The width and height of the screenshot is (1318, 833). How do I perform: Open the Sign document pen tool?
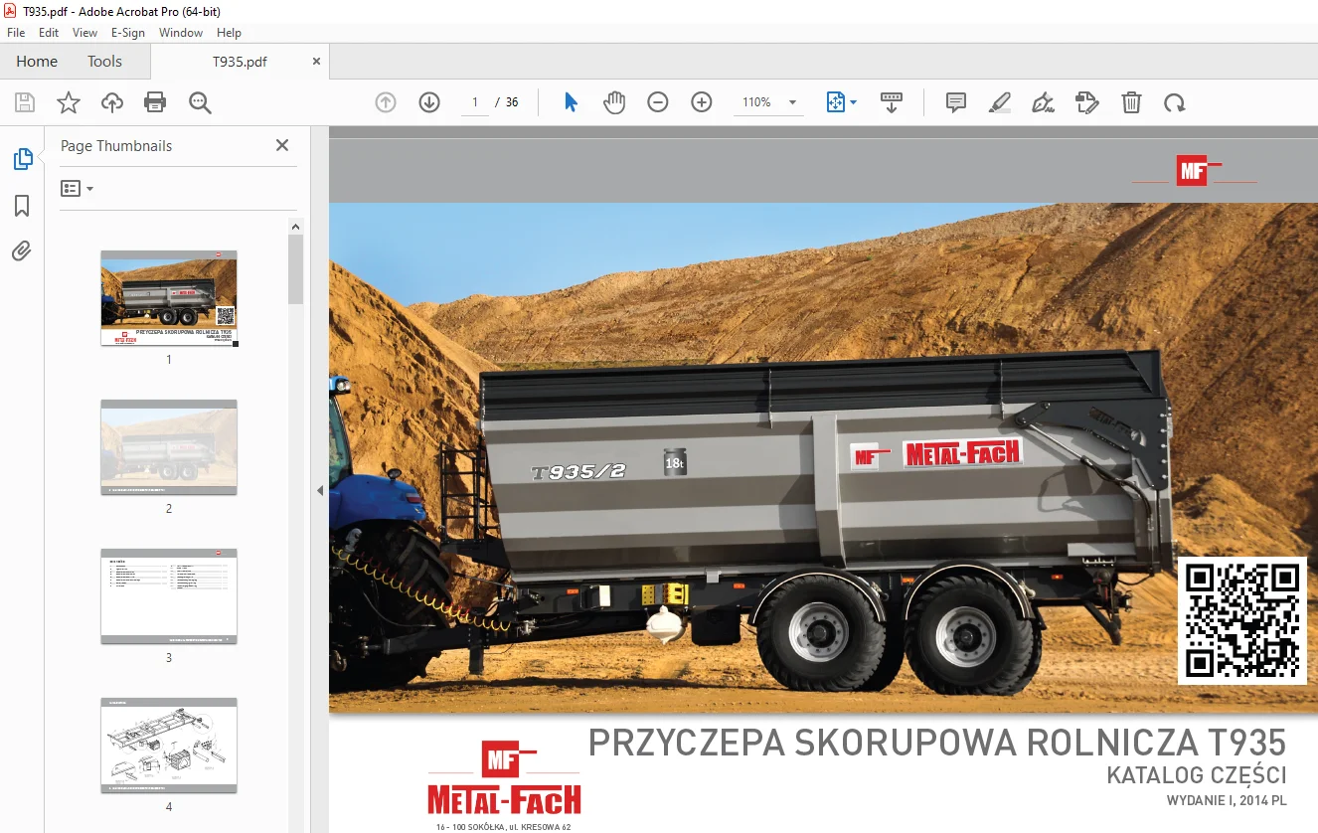[x=1044, y=102]
